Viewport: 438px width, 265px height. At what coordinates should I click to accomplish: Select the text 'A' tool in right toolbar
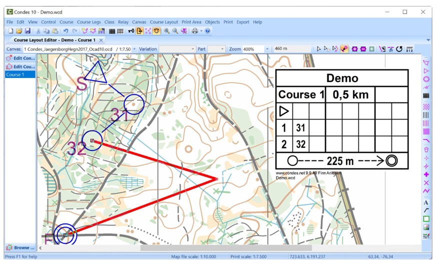[x=426, y=202]
